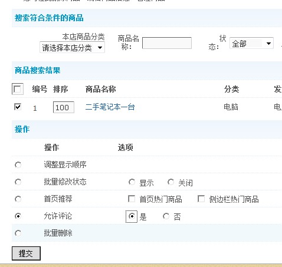Image resolution: width=282 pixels, height=267 pixels.
Task: Open the 请选择本店分类 dropdown
Action: (x=72, y=47)
